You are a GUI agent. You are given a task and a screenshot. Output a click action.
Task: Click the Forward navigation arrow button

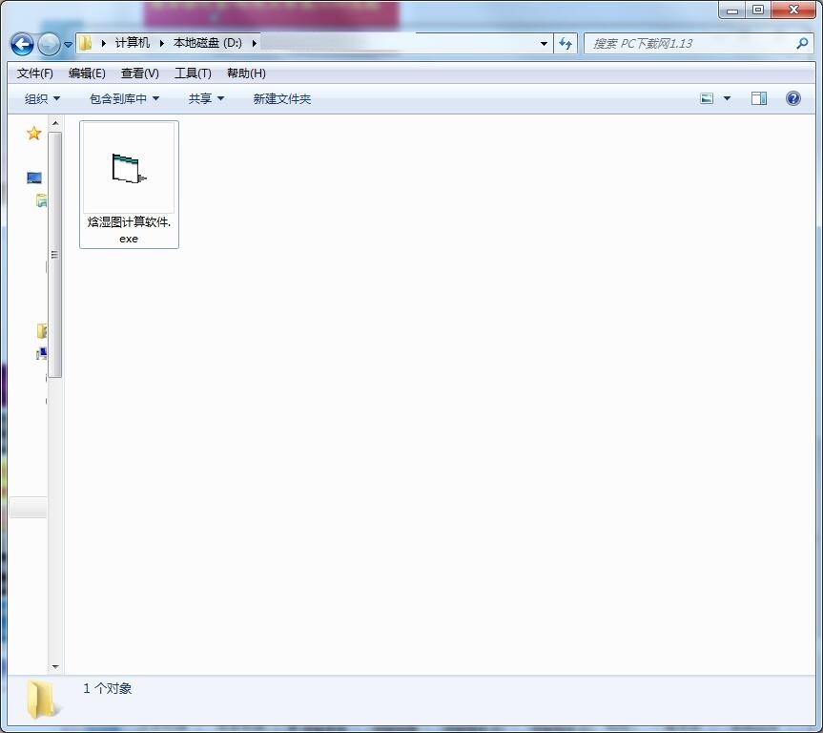[48, 44]
